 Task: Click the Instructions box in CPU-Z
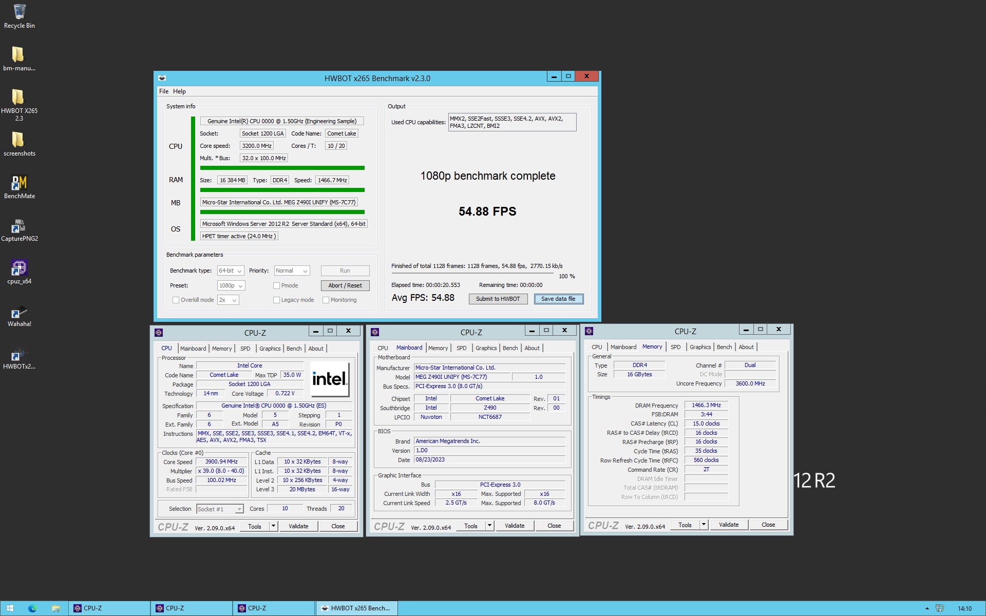point(275,437)
